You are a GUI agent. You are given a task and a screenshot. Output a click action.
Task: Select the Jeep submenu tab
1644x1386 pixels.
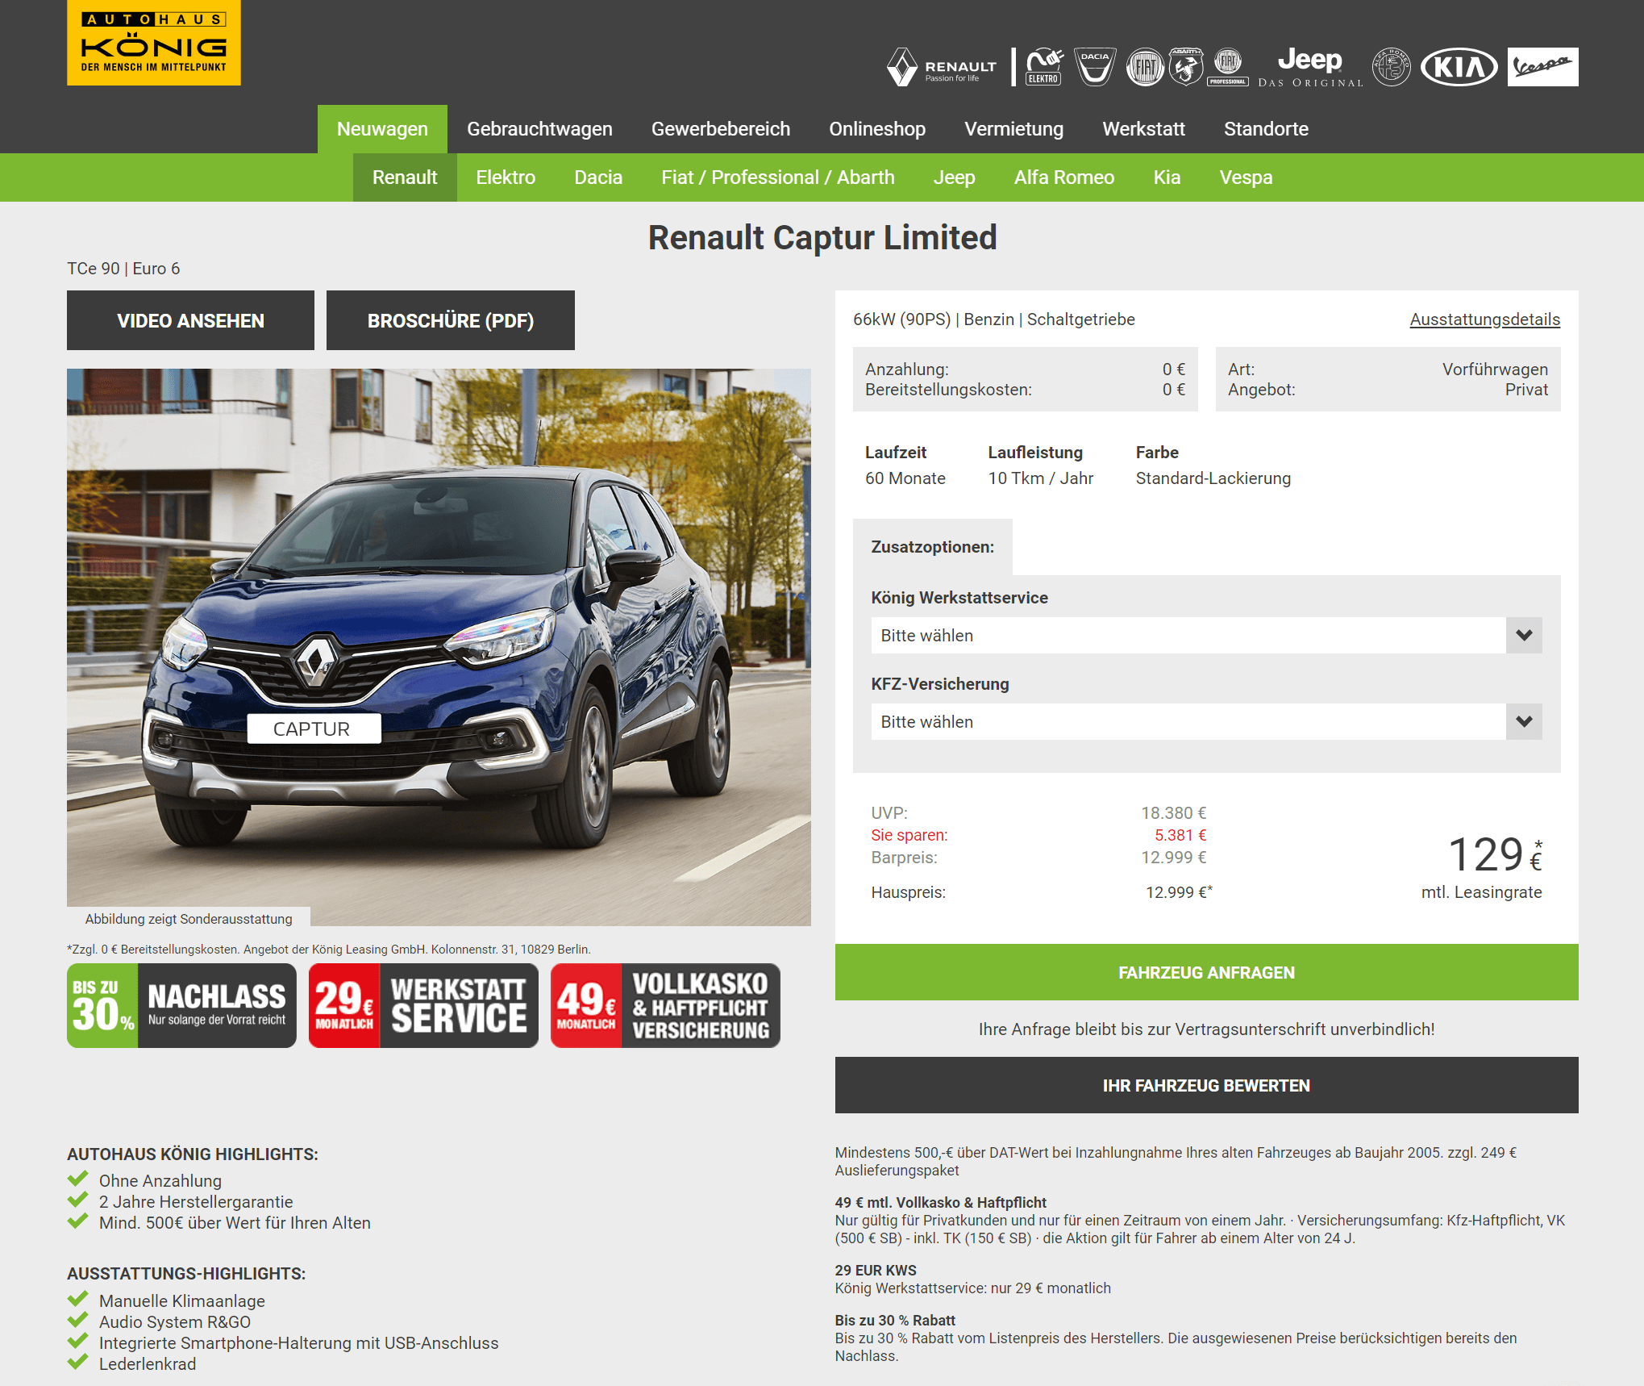[x=954, y=177]
